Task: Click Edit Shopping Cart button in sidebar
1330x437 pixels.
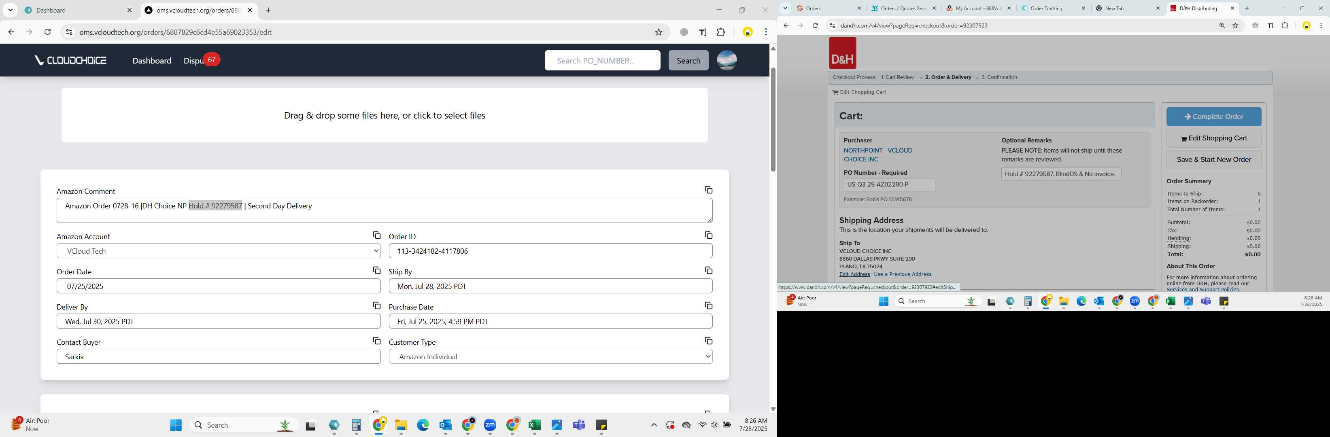Action: [1213, 138]
